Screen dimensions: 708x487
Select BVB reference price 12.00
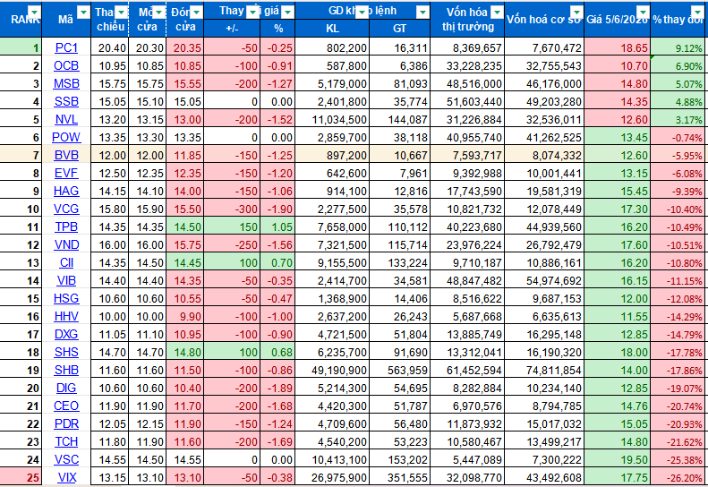(110, 156)
